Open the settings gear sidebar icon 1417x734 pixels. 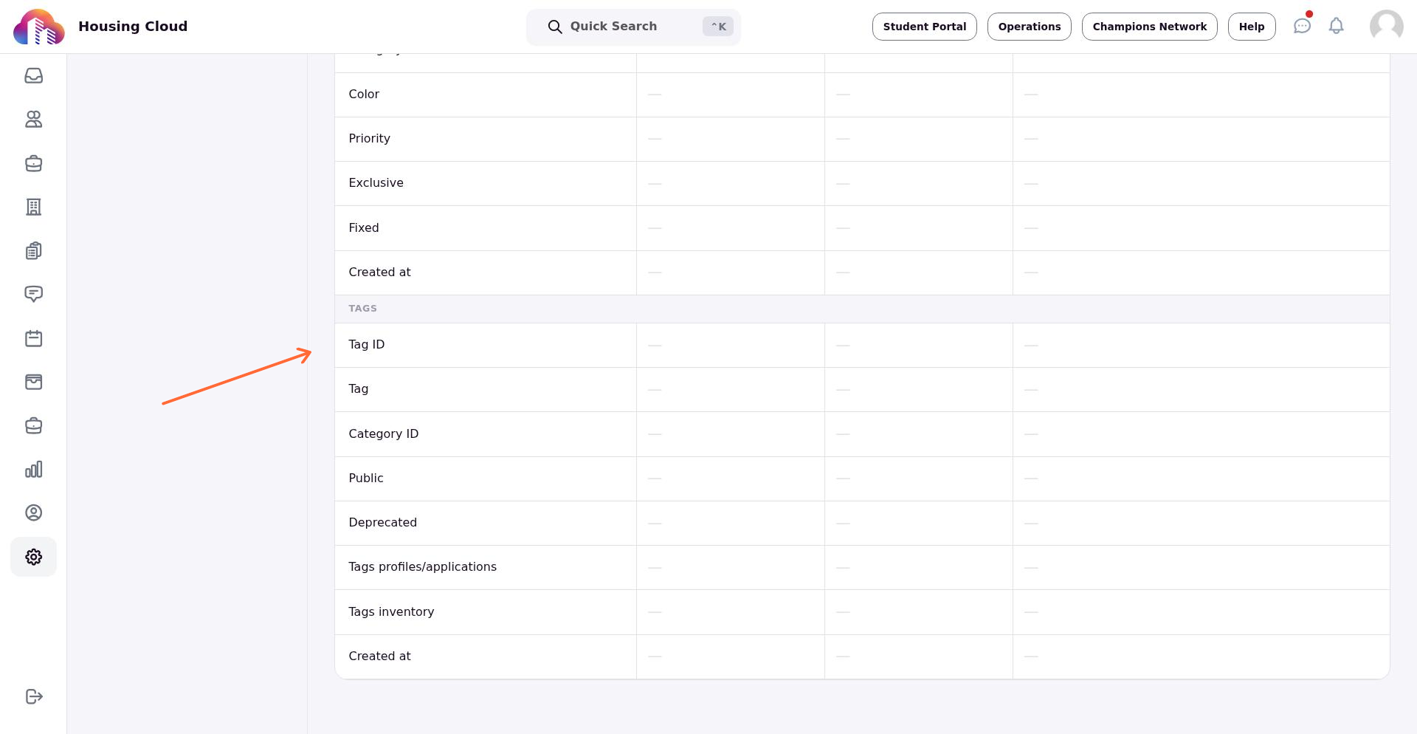click(33, 557)
